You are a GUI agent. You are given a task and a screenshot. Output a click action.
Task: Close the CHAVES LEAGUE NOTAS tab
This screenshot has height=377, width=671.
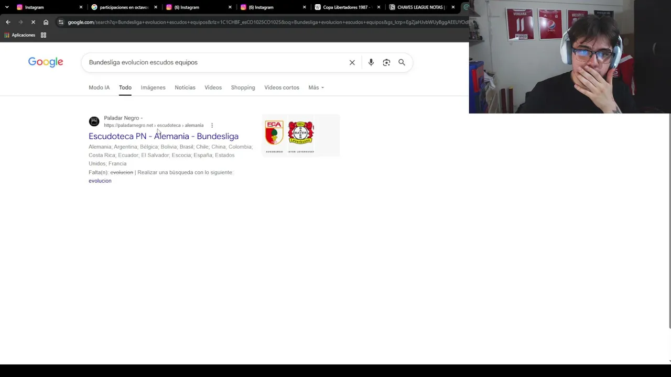pyautogui.click(x=453, y=7)
